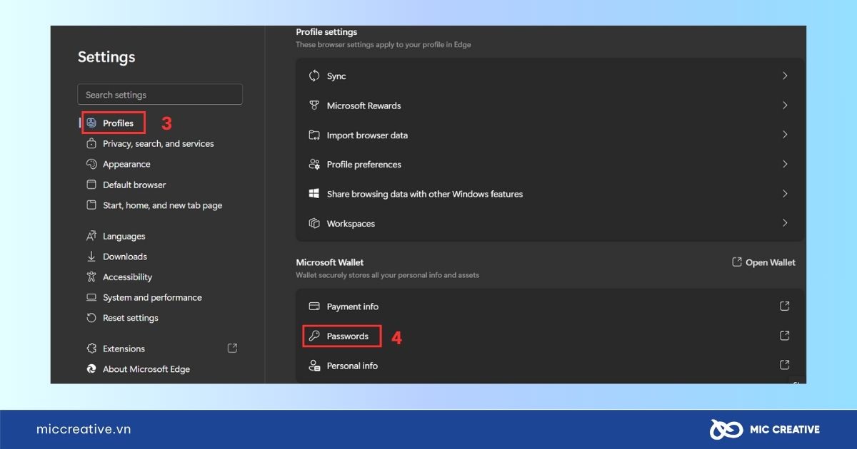This screenshot has height=449, width=857.
Task: Go to Accessibility settings
Action: pos(127,277)
